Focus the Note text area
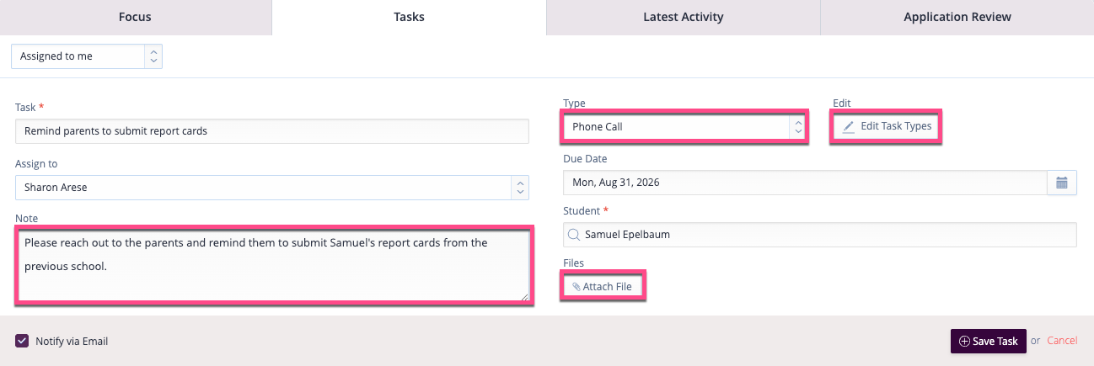This screenshot has width=1094, height=366. coord(274,266)
